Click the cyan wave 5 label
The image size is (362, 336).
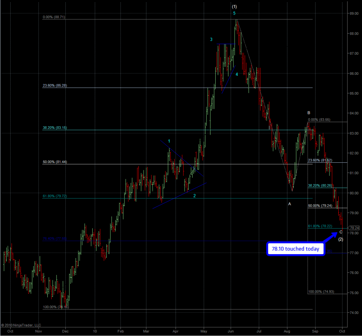234,13
